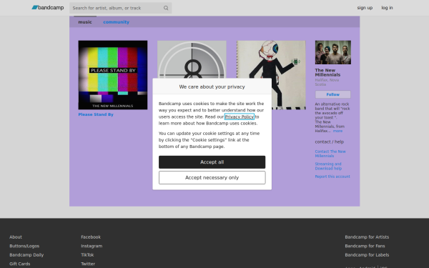
Task: Open the countdown number 8 album cover
Action: [192, 59]
